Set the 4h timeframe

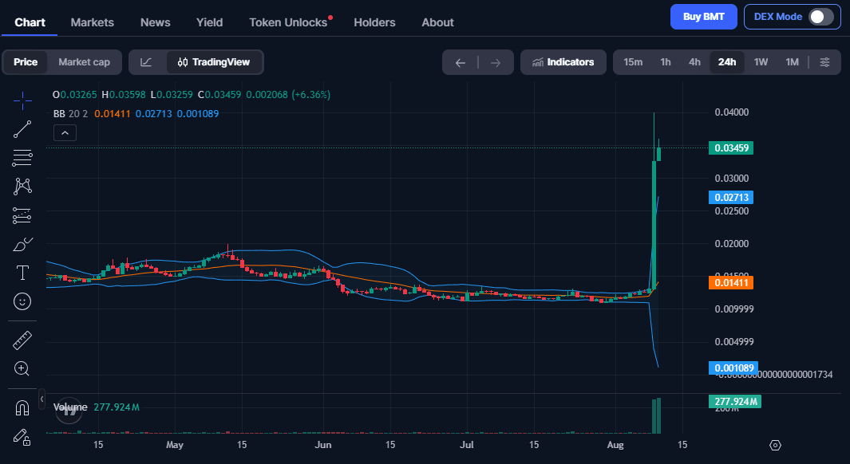click(694, 62)
